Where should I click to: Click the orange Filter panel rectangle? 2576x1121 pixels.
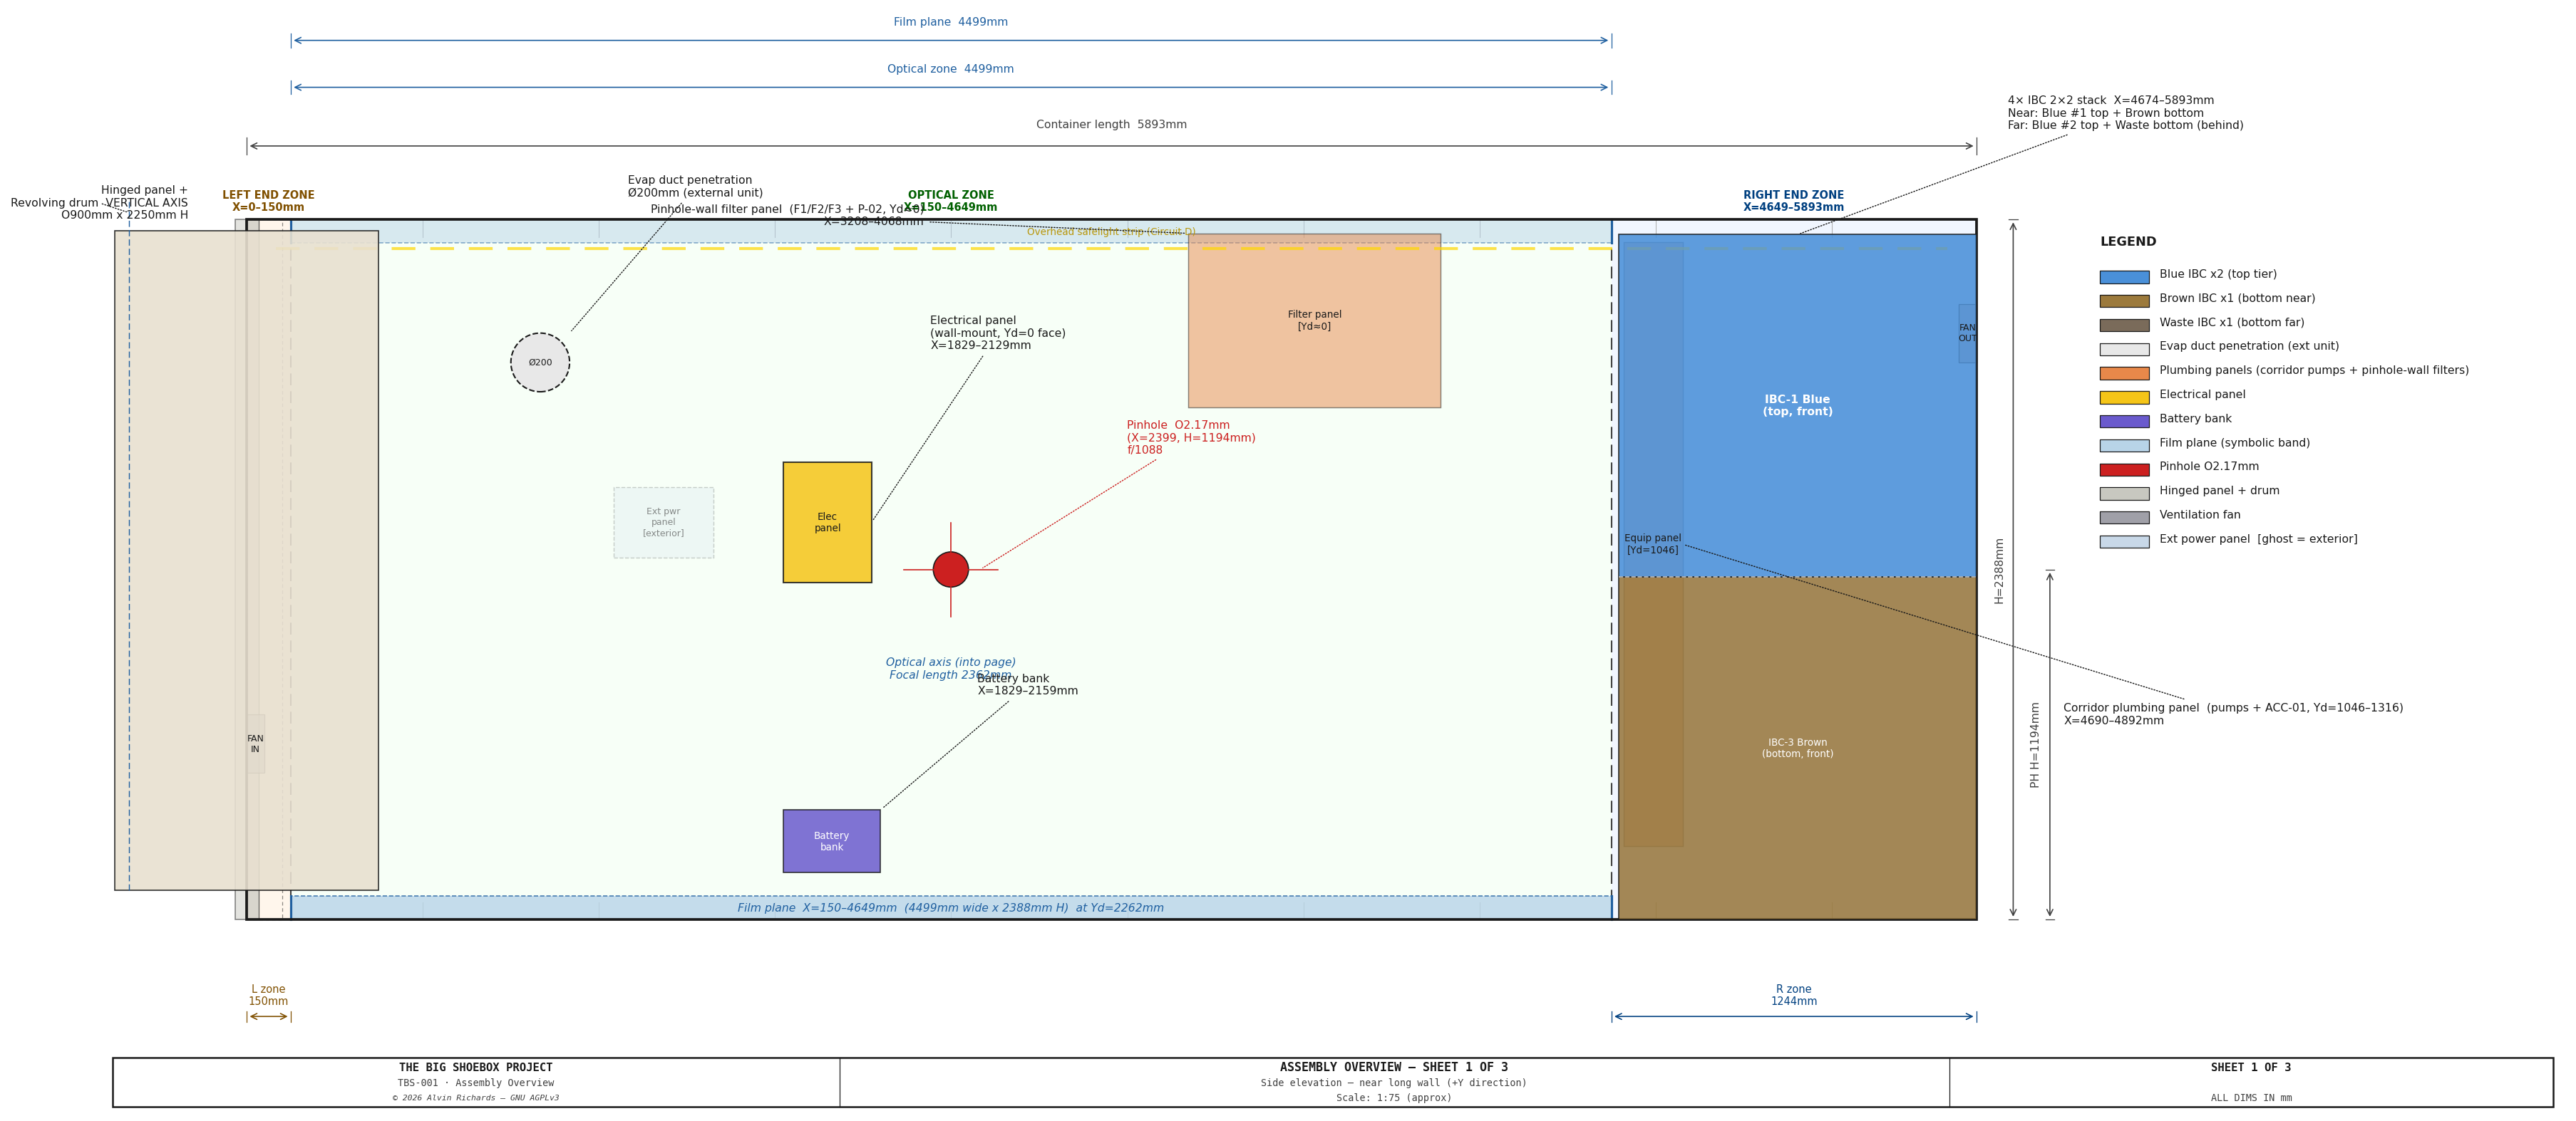pyautogui.click(x=1314, y=320)
